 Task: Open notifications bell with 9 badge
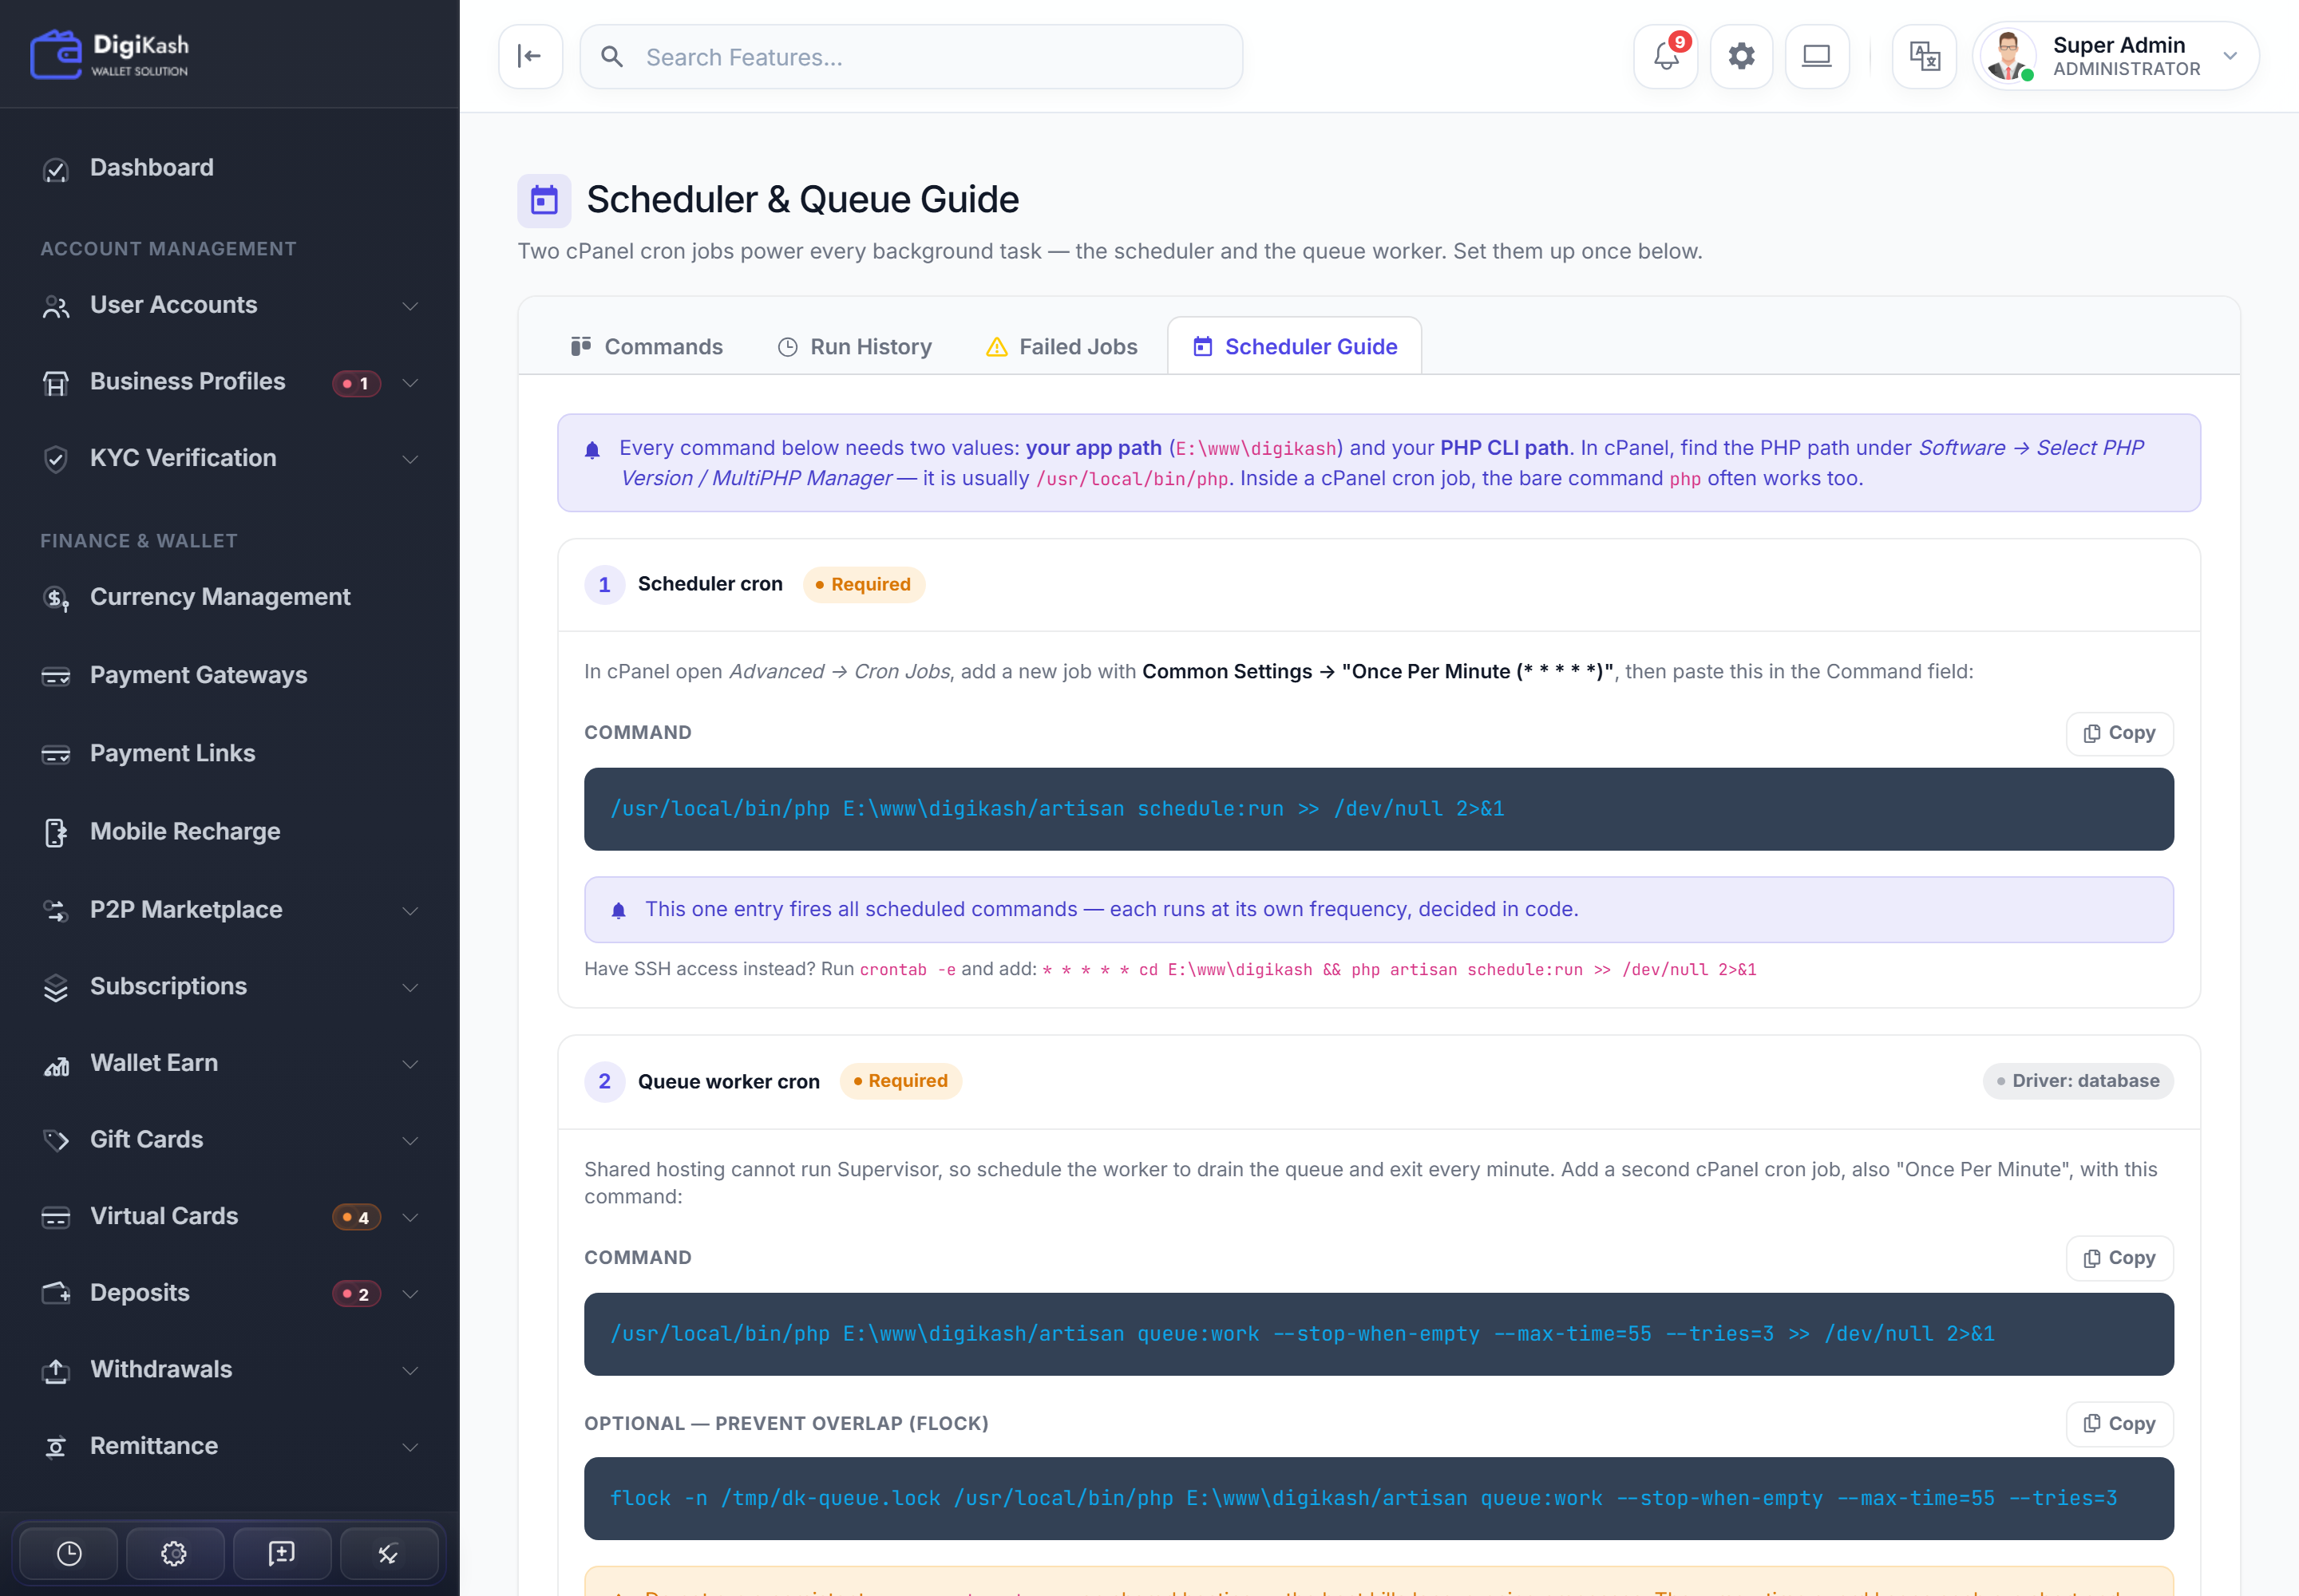point(1666,57)
